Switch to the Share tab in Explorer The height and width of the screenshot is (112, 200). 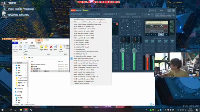click(x=26, y=43)
